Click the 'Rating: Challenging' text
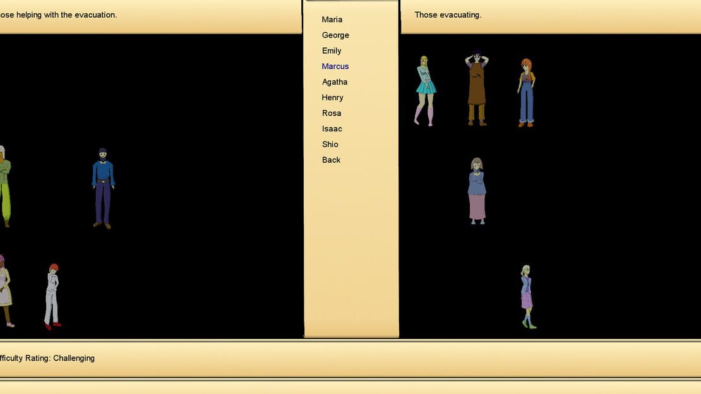The image size is (701, 394). pos(59,358)
